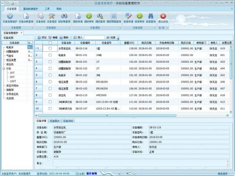The image size is (235, 176).
Task: Click the 添加 button in the list toolbar
Action: [42, 37]
